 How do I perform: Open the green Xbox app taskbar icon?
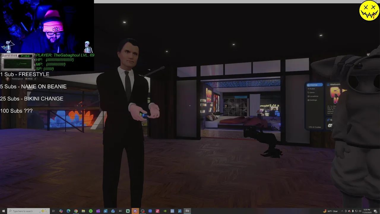[91, 211]
